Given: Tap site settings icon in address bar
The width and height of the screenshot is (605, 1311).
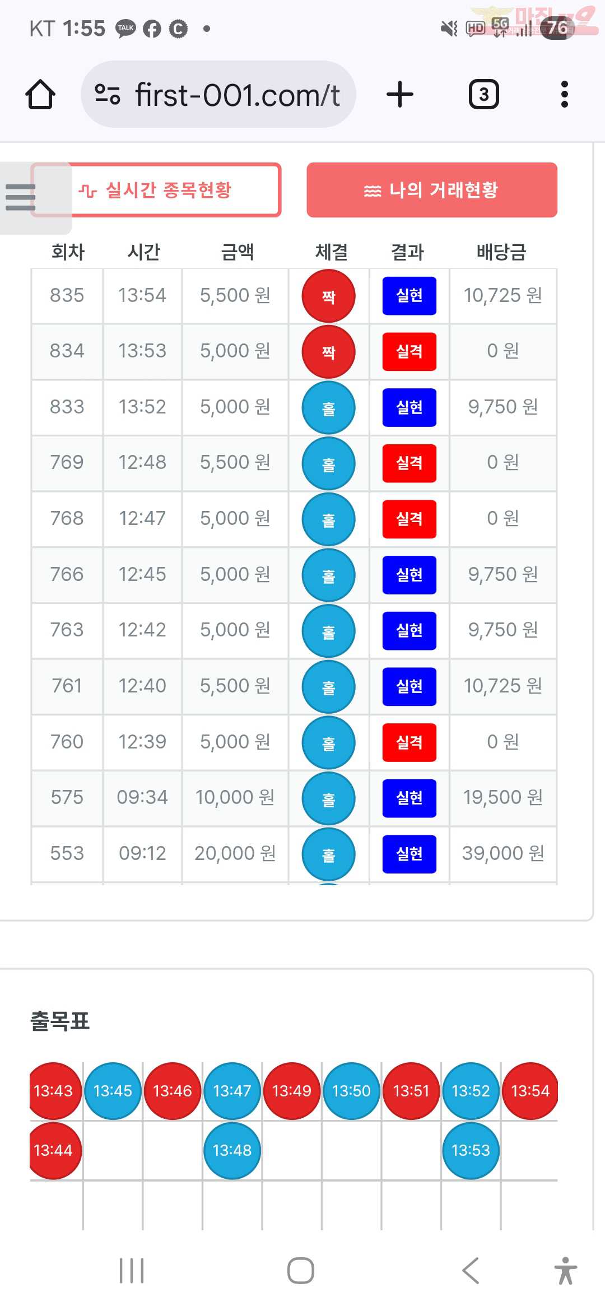Looking at the screenshot, I should (107, 94).
